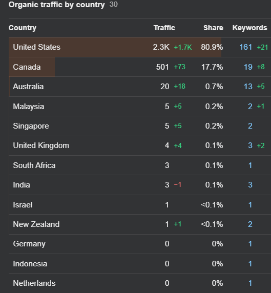Viewport: 271px width, 293px height.
Task: Open United States keywords count 161
Action: click(246, 47)
